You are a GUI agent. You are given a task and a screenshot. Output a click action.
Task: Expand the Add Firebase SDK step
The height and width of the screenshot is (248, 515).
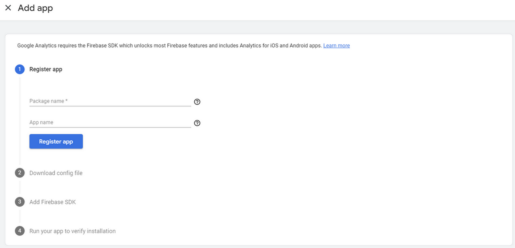[52, 202]
